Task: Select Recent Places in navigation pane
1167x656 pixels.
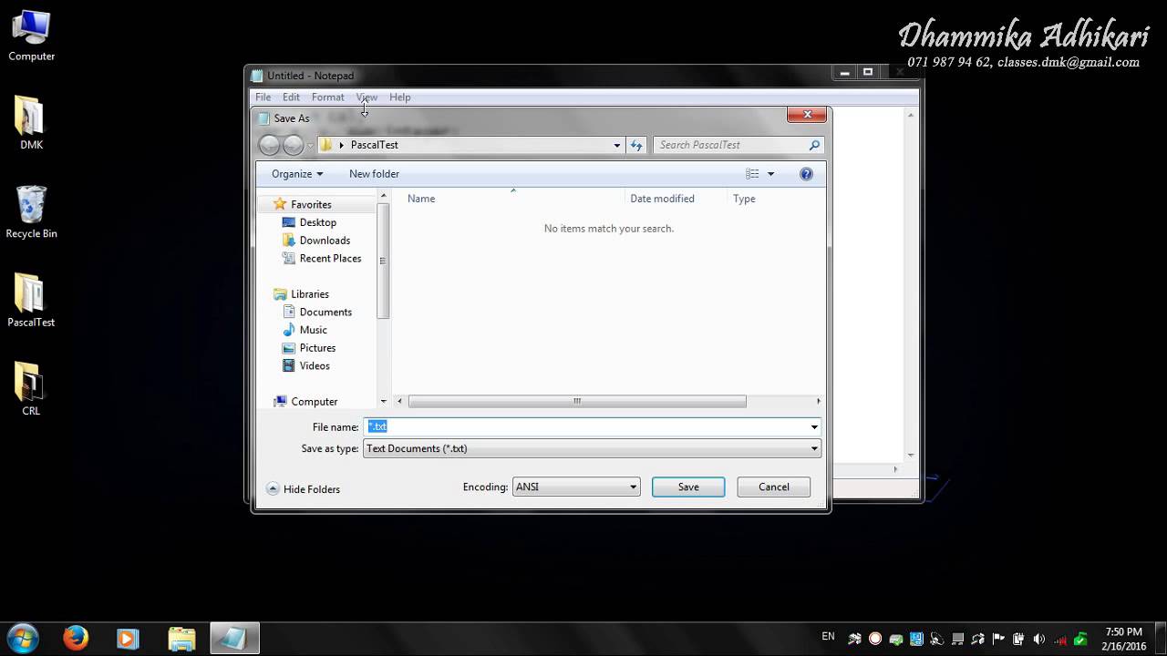Action: (330, 259)
